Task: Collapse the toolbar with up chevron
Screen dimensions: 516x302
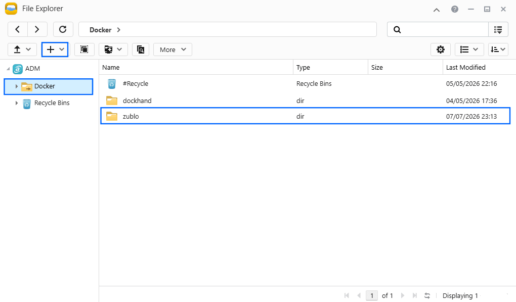Action: tap(437, 10)
